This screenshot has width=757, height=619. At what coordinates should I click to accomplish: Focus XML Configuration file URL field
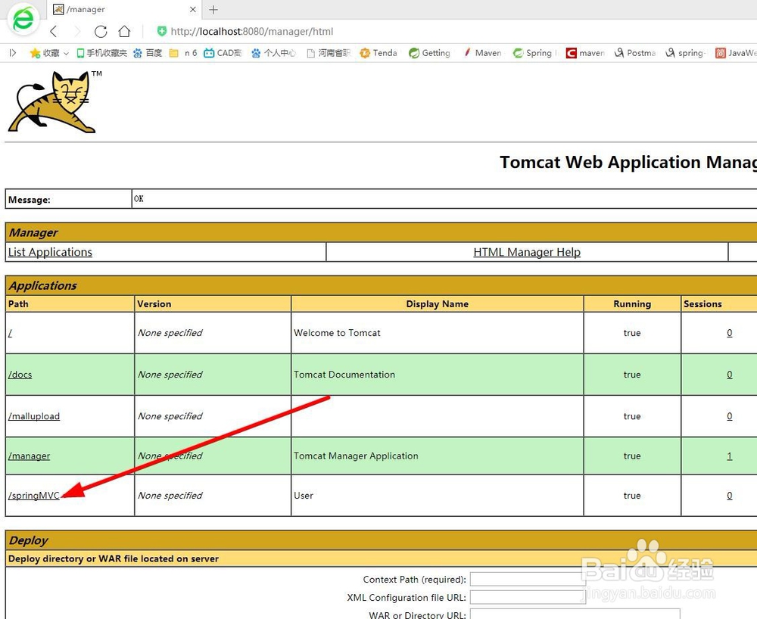click(528, 597)
